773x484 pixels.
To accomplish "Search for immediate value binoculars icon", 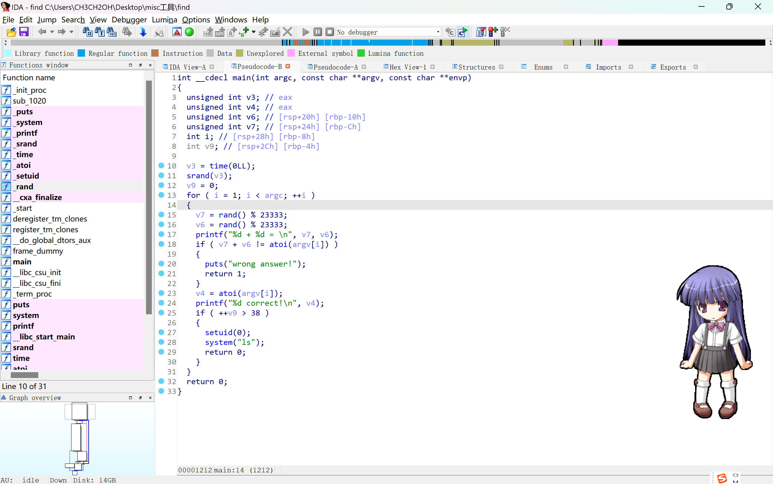I will point(87,32).
